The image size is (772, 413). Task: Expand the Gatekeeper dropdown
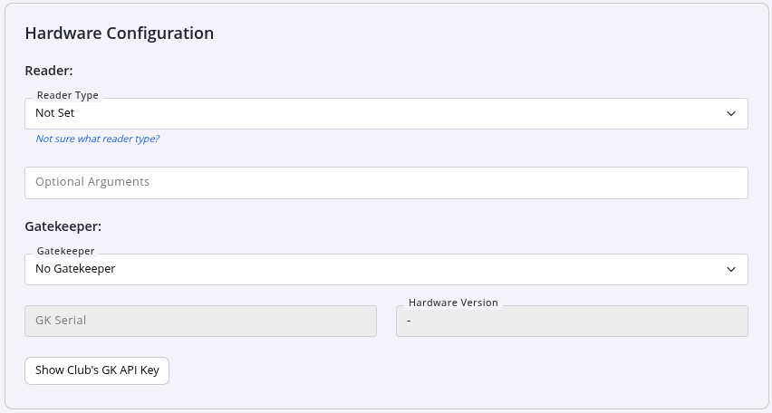(386, 269)
